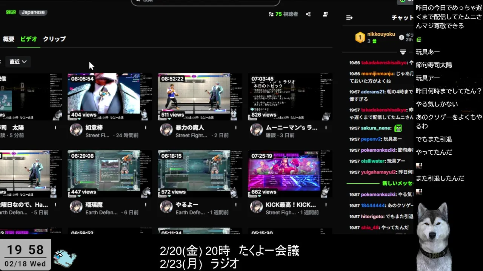Open the three-dot menu for 如意棒 video

[146, 128]
